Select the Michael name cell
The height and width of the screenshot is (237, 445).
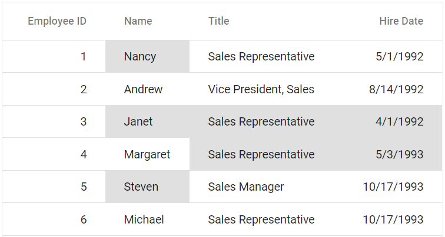144,219
